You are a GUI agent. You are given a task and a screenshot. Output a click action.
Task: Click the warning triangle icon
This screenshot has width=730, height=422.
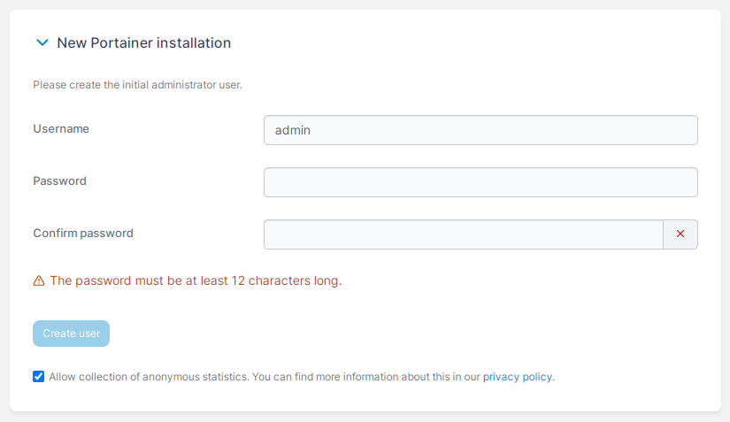pos(39,281)
